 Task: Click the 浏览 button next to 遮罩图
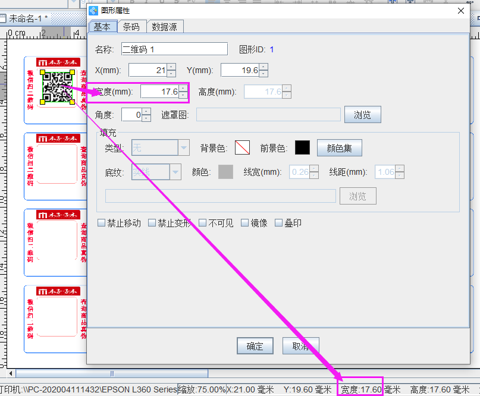tap(362, 114)
